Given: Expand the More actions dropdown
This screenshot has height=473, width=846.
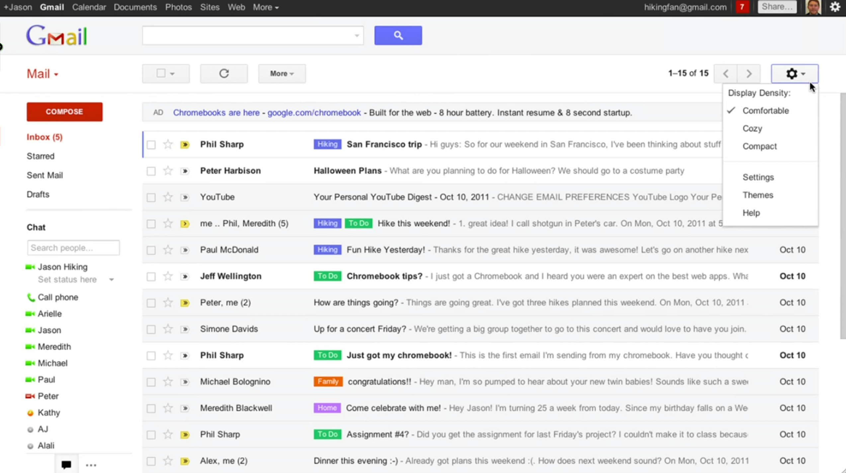Looking at the screenshot, I should pos(282,73).
